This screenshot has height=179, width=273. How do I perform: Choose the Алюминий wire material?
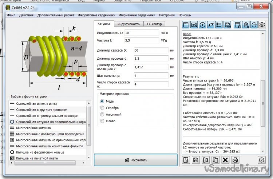point(102,114)
